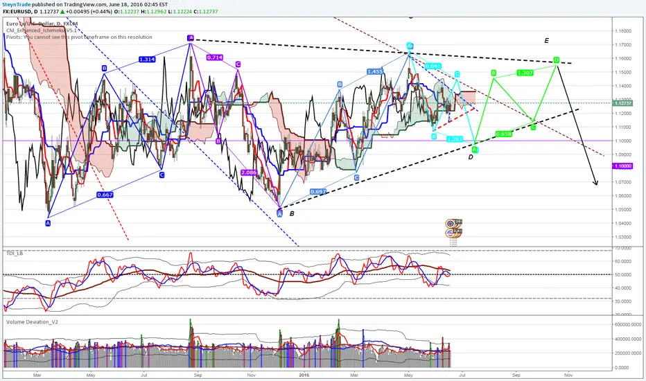Click the black italic E wave label
The width and height of the screenshot is (646, 381).
tap(547, 40)
